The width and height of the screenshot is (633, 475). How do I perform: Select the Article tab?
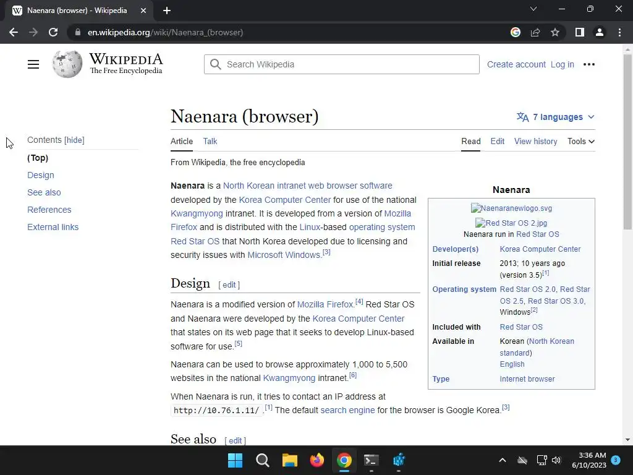tap(182, 142)
